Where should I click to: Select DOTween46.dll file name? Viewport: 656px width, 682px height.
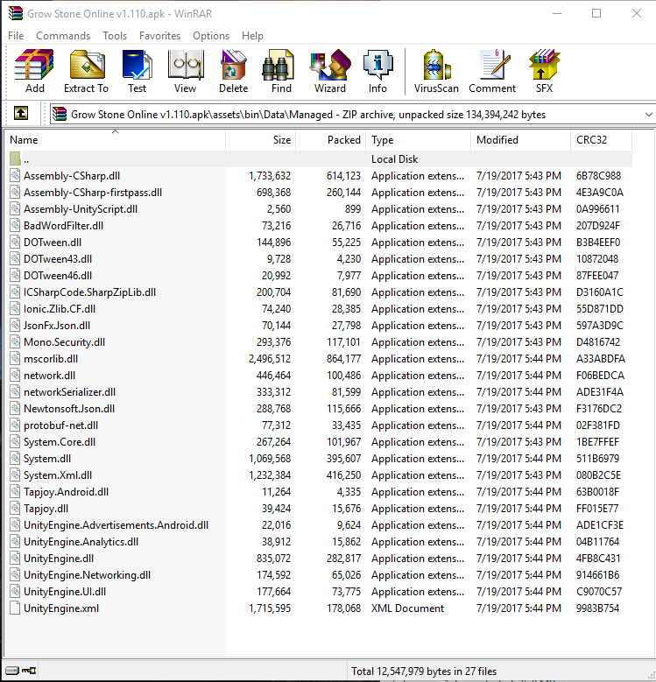[58, 275]
